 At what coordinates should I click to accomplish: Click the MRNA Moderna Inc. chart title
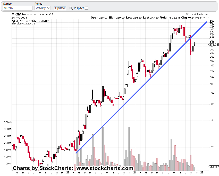click(x=25, y=14)
